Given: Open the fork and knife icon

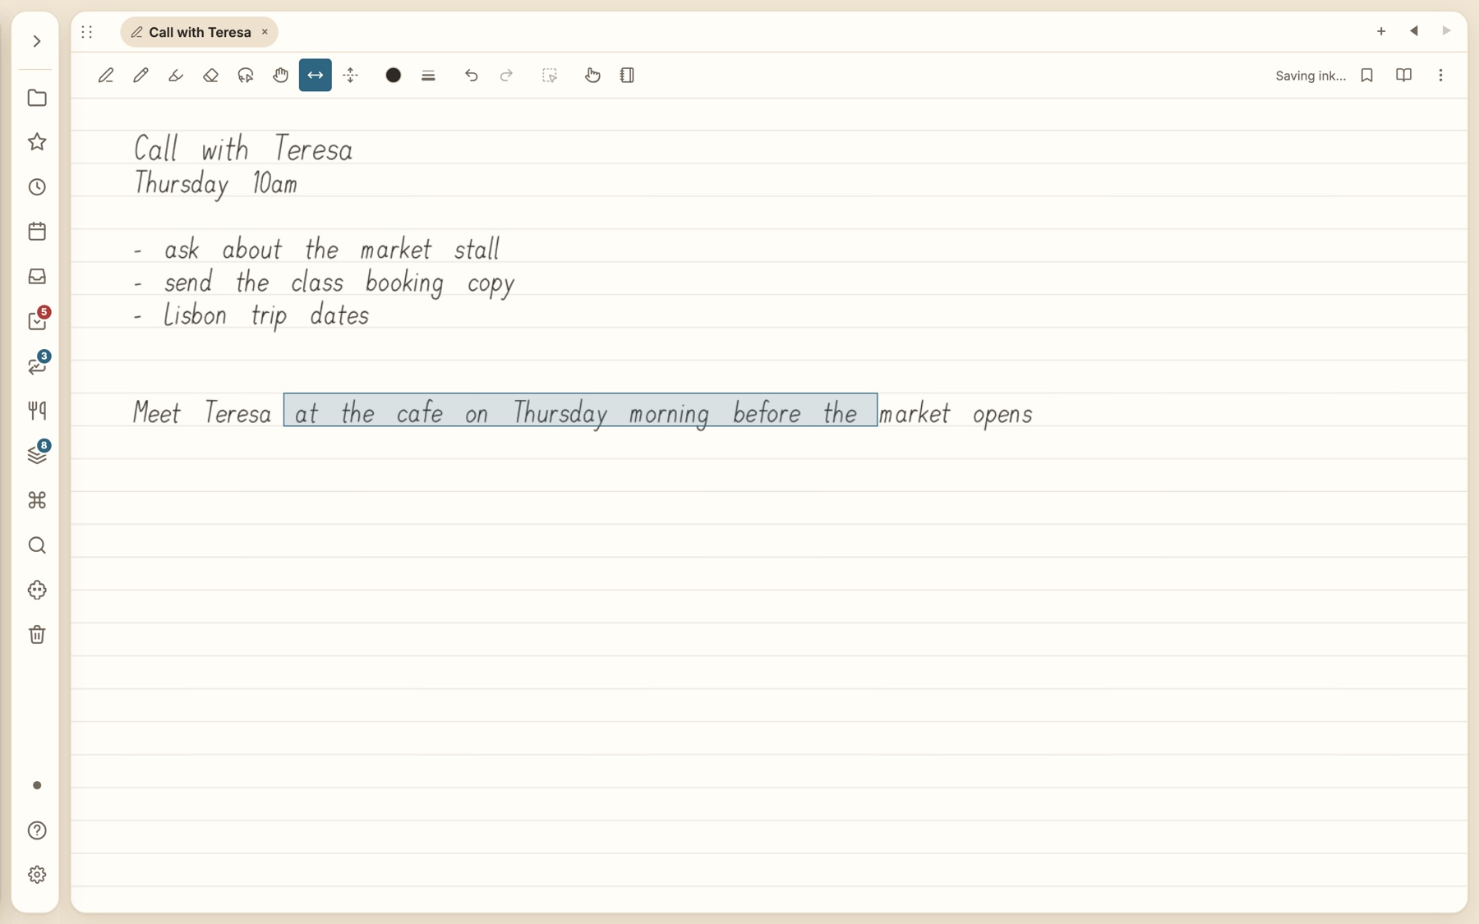Looking at the screenshot, I should [37, 411].
